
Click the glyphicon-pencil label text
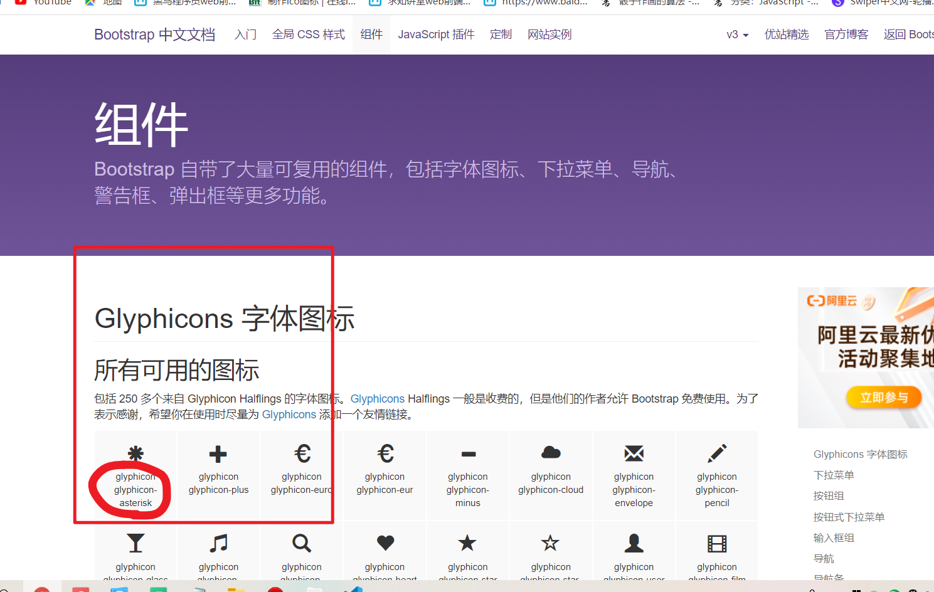[717, 496]
